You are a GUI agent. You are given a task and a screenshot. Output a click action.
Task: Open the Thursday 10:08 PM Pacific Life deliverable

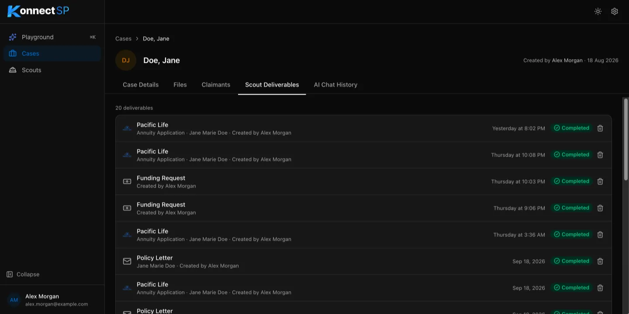click(363, 155)
